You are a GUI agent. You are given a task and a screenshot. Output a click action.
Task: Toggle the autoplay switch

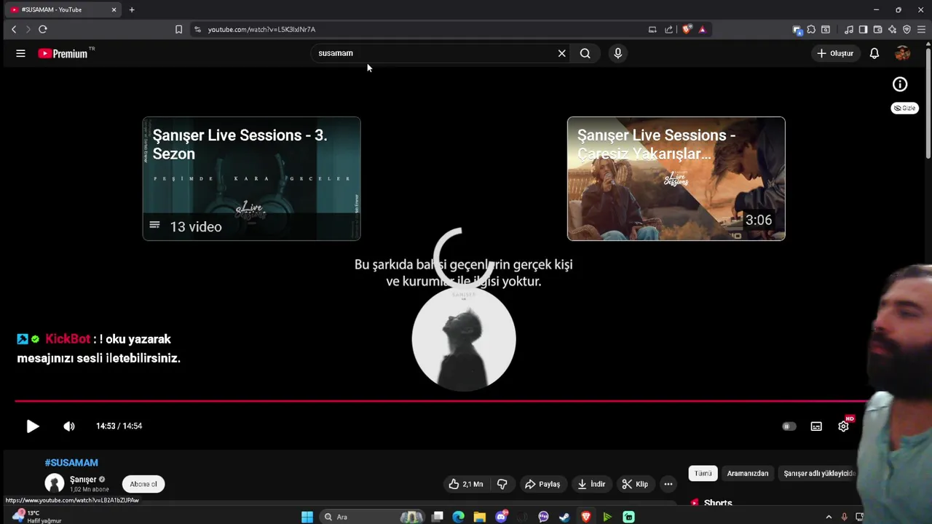789,426
